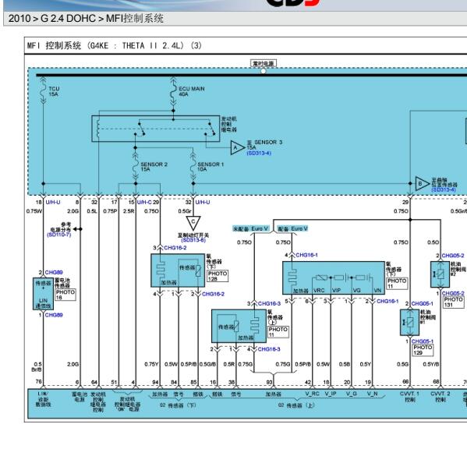Screen dimensions: 467x470
Task: Click the triangle C connector symbol
Action: [x=193, y=223]
